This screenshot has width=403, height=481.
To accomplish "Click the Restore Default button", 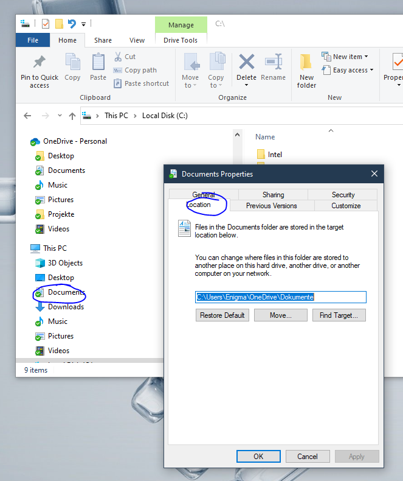I will point(222,315).
